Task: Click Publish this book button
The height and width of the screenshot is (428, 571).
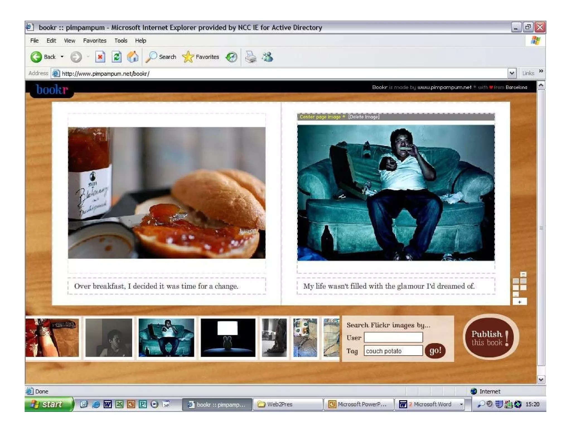Action: pos(490,337)
